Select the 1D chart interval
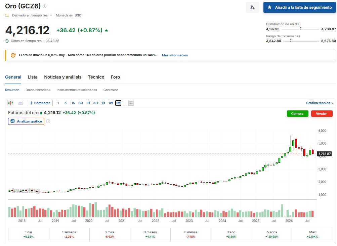The image size is (337, 246). 103,103
